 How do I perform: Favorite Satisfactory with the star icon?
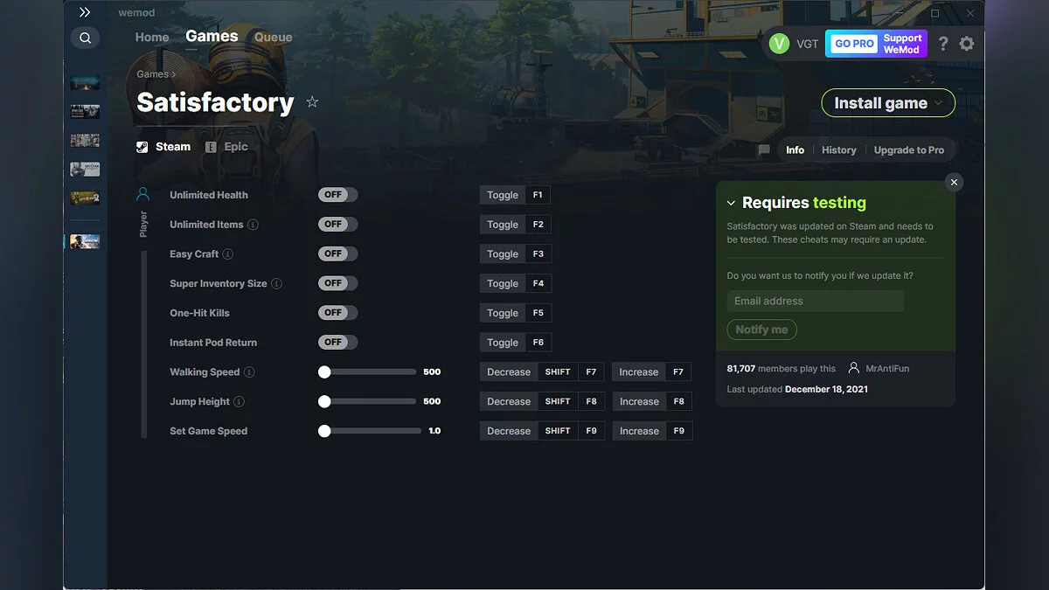[312, 102]
